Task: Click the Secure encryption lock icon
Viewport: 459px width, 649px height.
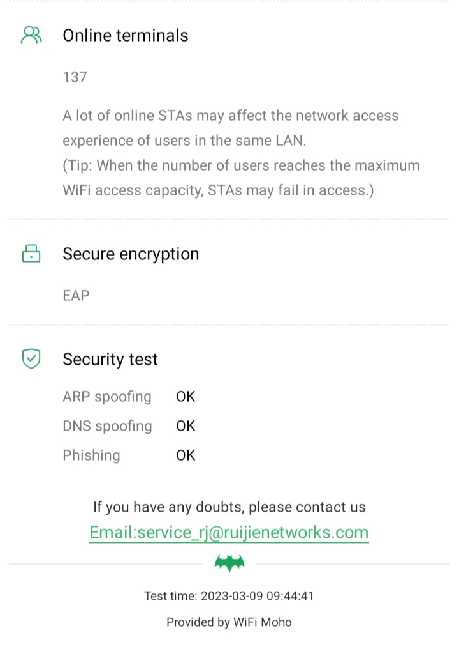Action: click(31, 254)
